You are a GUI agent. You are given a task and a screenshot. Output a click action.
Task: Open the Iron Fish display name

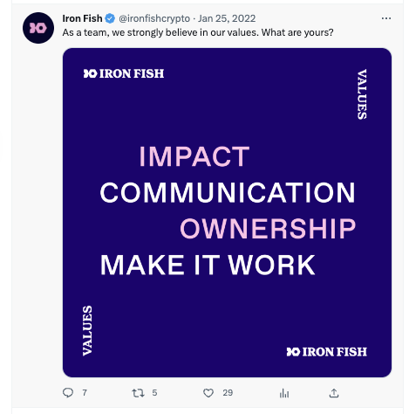(82, 18)
